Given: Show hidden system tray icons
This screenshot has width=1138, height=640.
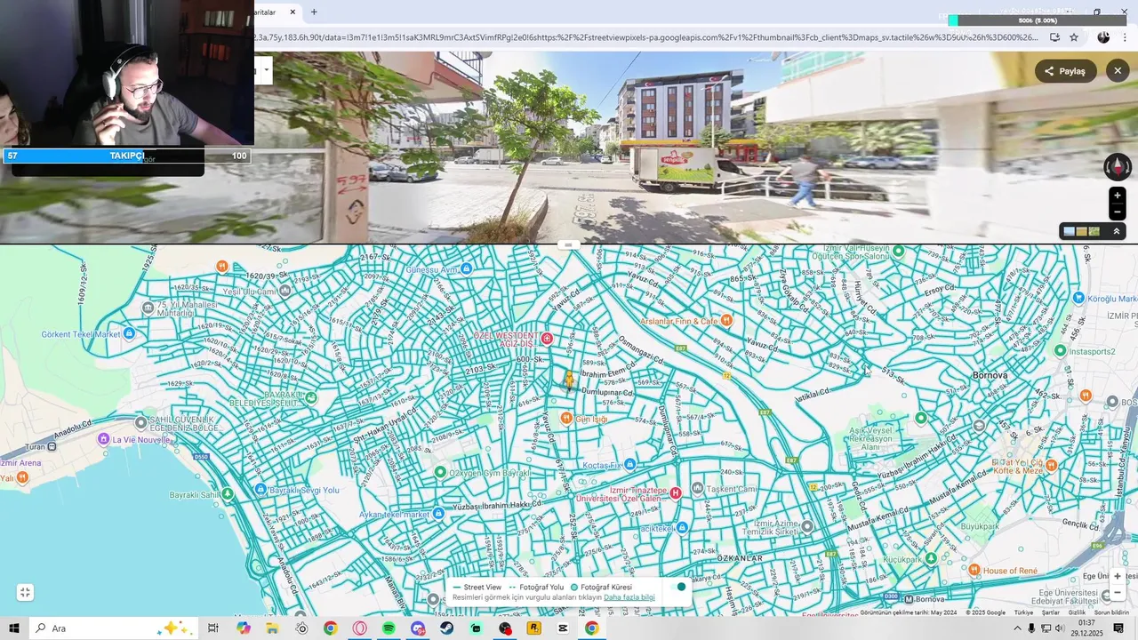Looking at the screenshot, I should tap(1017, 628).
